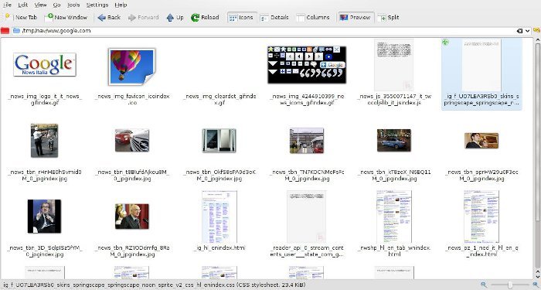The width and height of the screenshot is (541, 290).
Task: Select the _news_tbn_3D_SqJpISz5fYM image thumbnail
Action: tap(44, 216)
